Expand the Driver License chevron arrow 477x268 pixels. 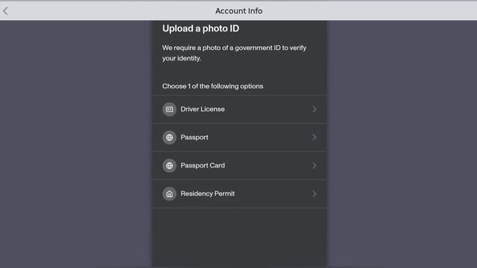(314, 109)
